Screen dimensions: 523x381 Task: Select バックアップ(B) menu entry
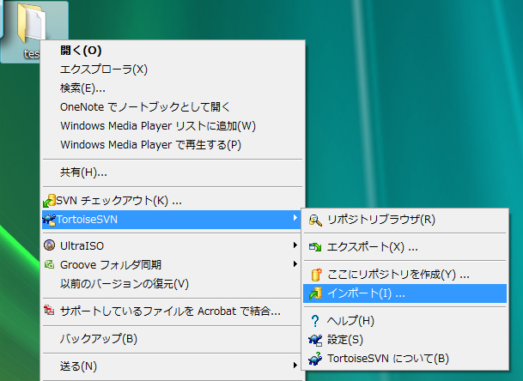click(x=173, y=339)
